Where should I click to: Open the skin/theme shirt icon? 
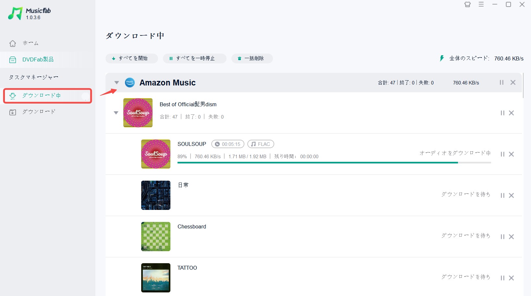pyautogui.click(x=467, y=5)
